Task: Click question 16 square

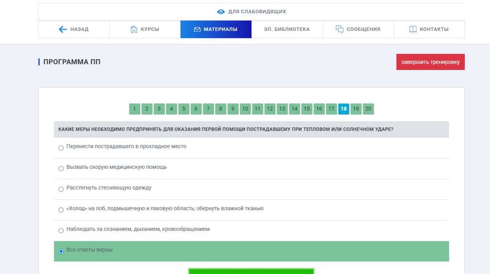Action: (x=319, y=109)
